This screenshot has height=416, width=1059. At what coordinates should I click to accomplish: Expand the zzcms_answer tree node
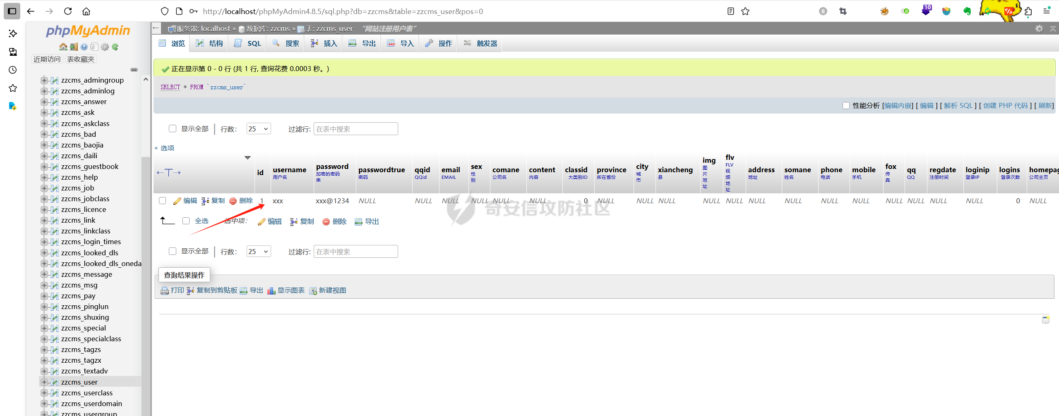tap(44, 102)
